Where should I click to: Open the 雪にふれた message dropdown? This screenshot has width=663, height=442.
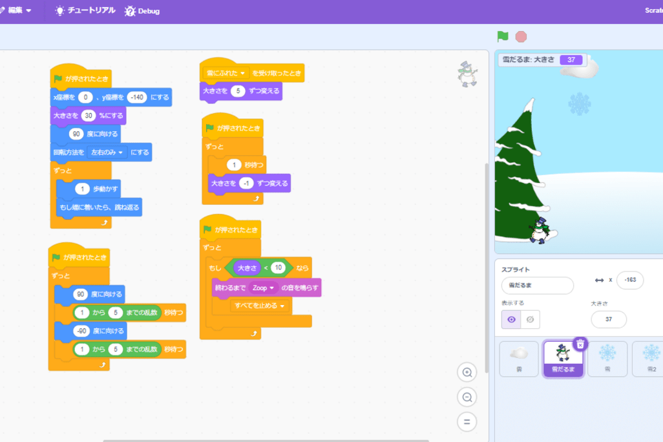click(x=226, y=73)
